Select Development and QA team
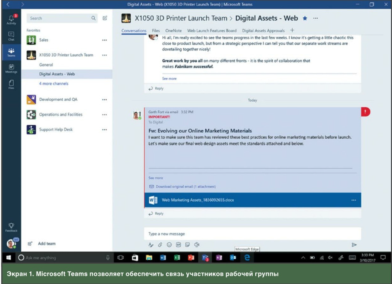Screen dimensions: 392x284 [58, 99]
